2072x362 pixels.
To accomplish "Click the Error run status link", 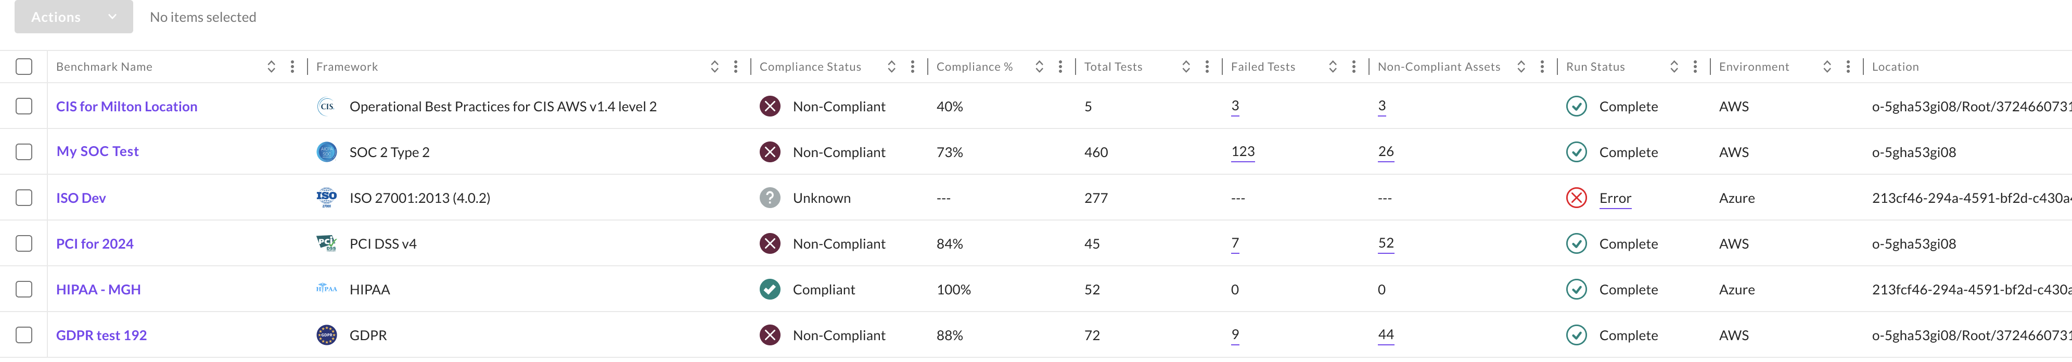I will (x=1614, y=198).
